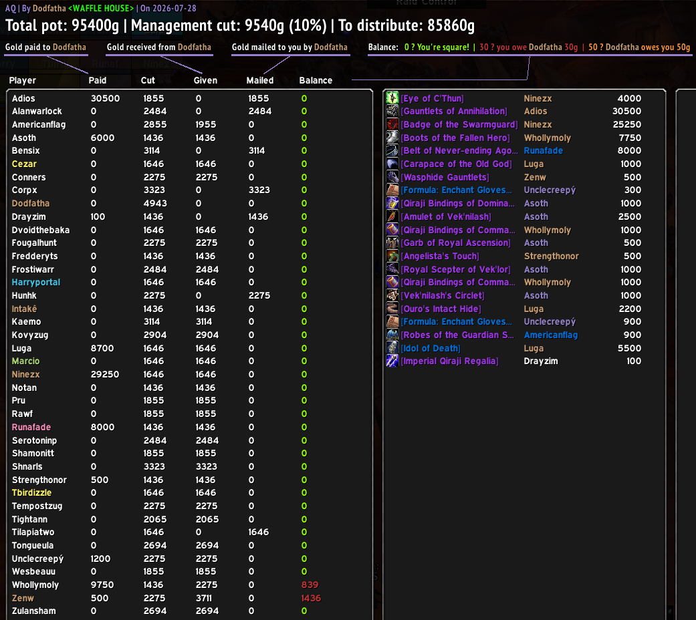Screen dimensions: 696x620
Task: Click the Dodfatha player name
Action: [x=31, y=203]
